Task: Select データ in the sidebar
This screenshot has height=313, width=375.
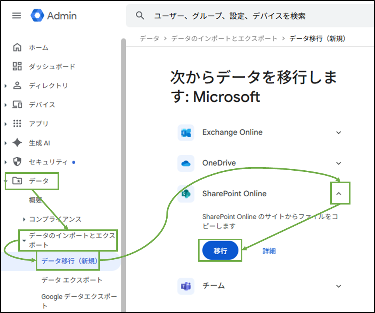Action: [39, 181]
